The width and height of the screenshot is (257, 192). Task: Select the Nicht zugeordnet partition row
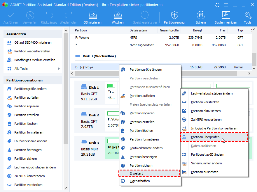pos(161,45)
